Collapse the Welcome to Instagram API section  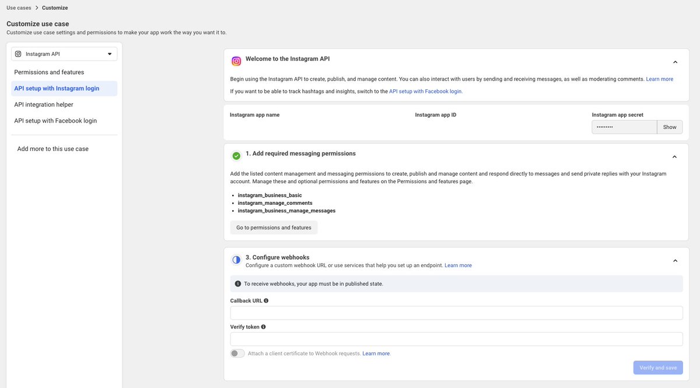[x=675, y=62]
